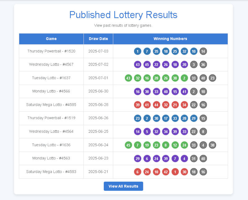Click purple ball 29 in Monday Lotto #4563

tap(138, 158)
